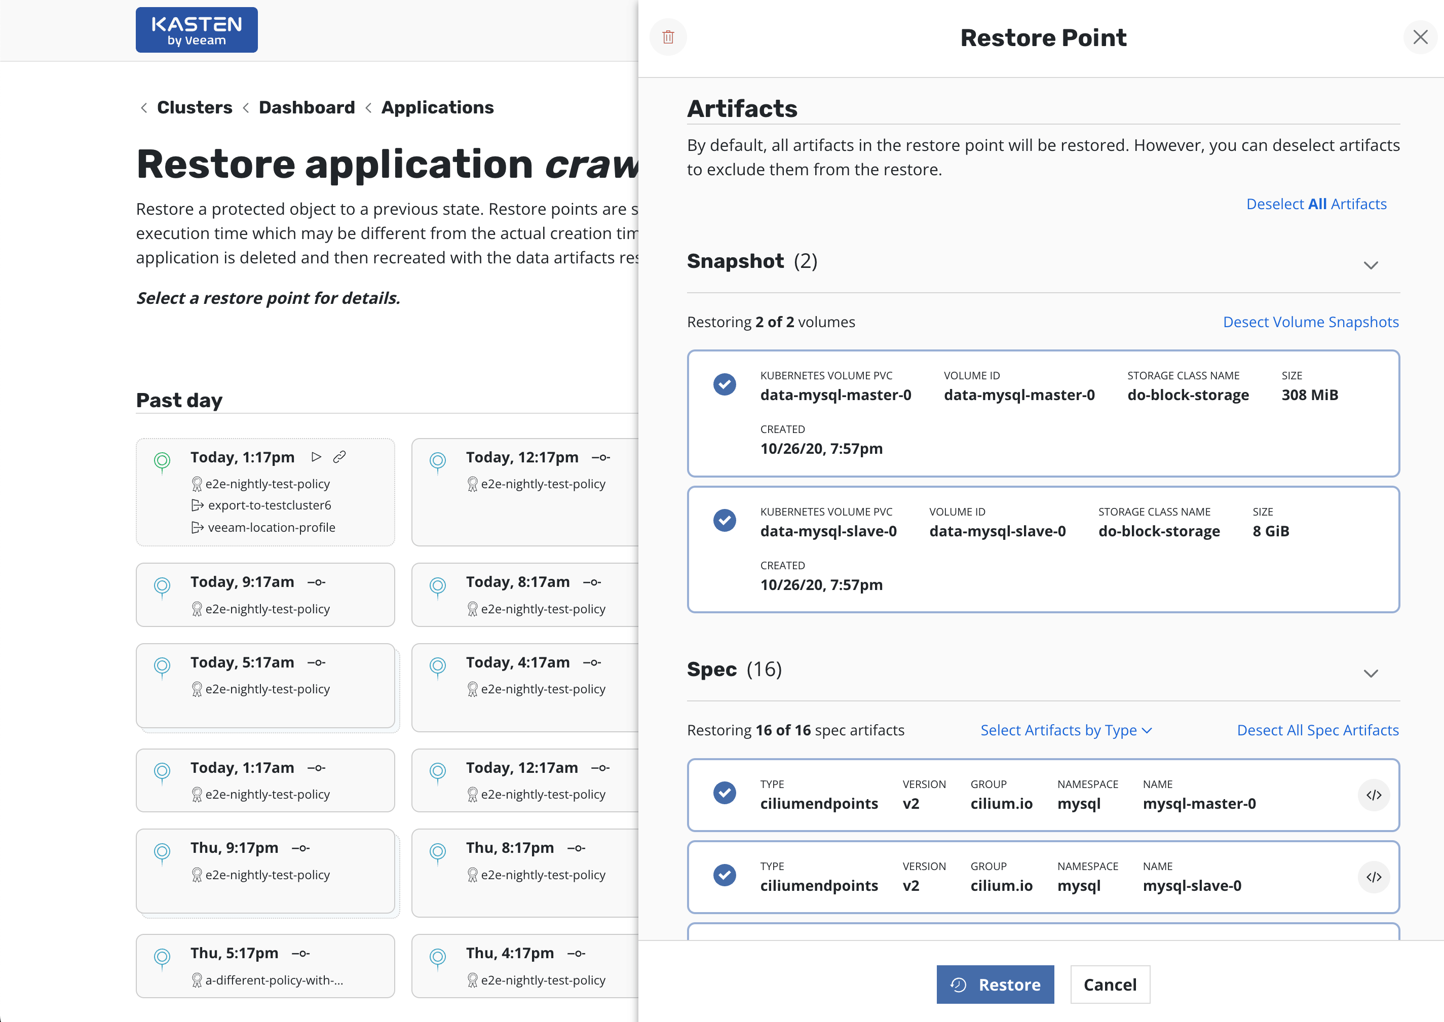Uncheck the data-mysql-master-0 volume snapshot

pos(725,384)
